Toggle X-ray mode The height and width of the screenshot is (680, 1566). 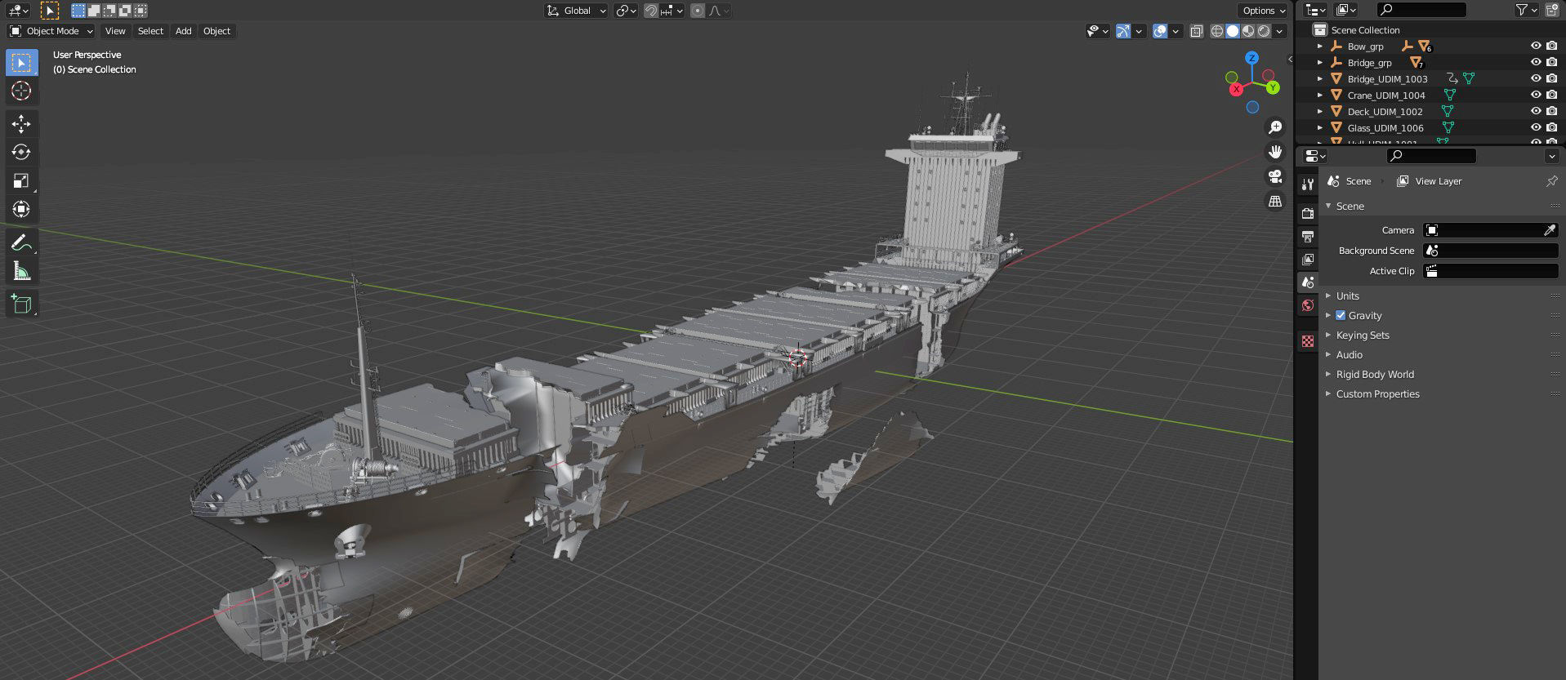1197,31
